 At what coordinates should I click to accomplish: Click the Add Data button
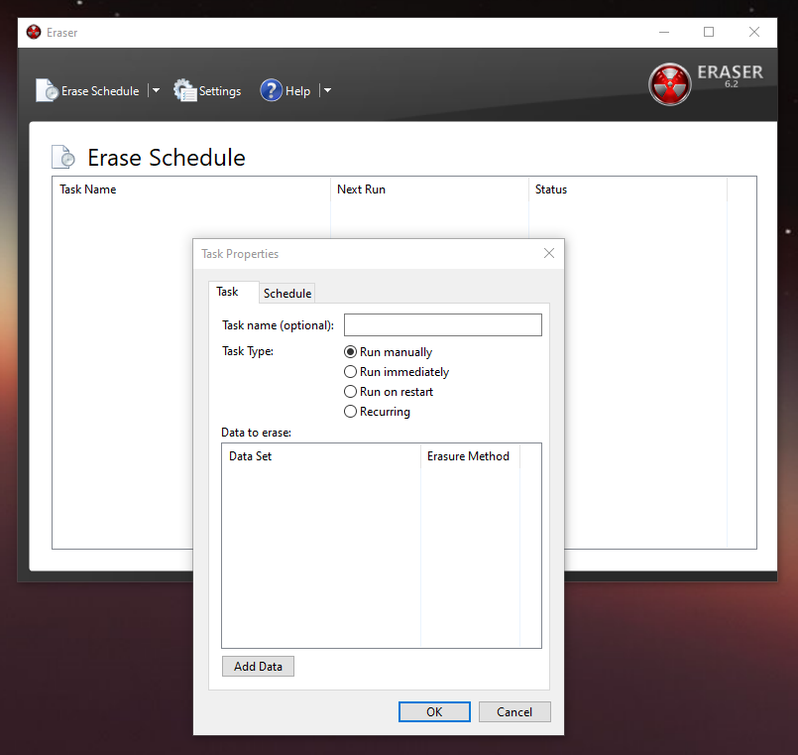pos(258,667)
